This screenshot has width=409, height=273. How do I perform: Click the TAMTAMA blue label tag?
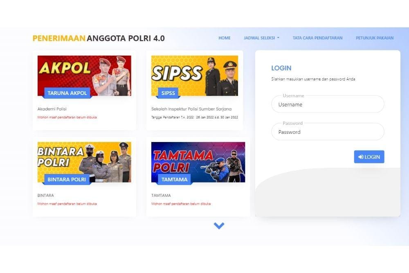tap(175, 179)
